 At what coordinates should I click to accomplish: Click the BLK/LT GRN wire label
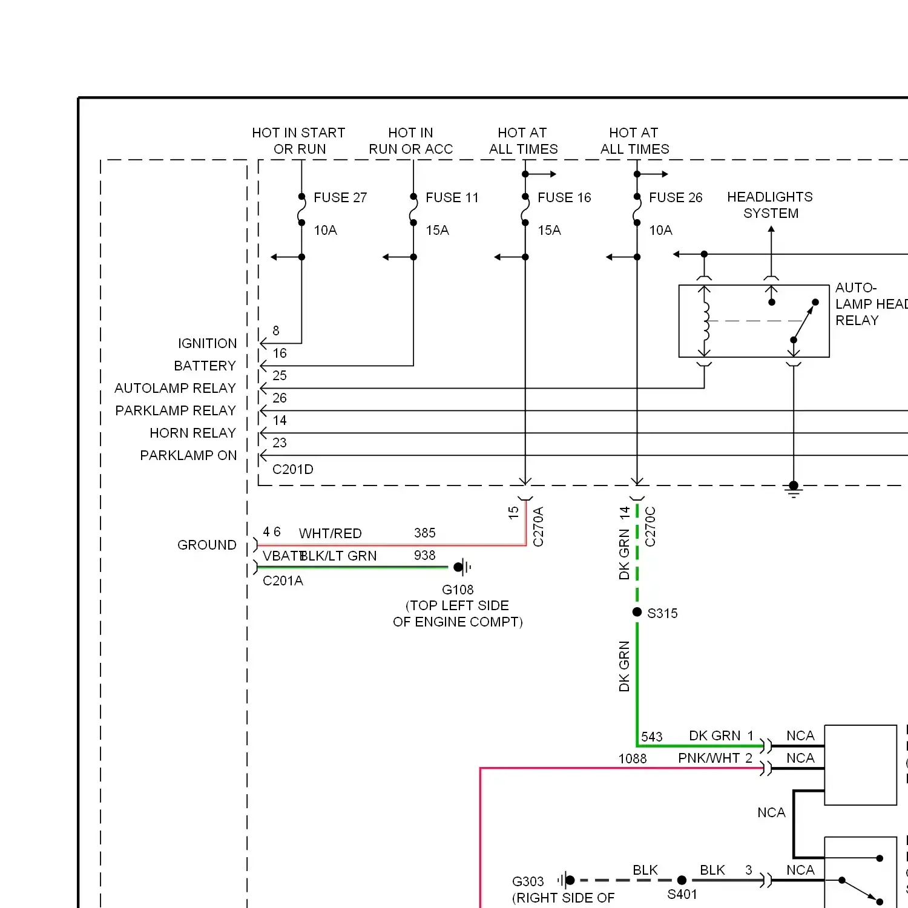[338, 556]
